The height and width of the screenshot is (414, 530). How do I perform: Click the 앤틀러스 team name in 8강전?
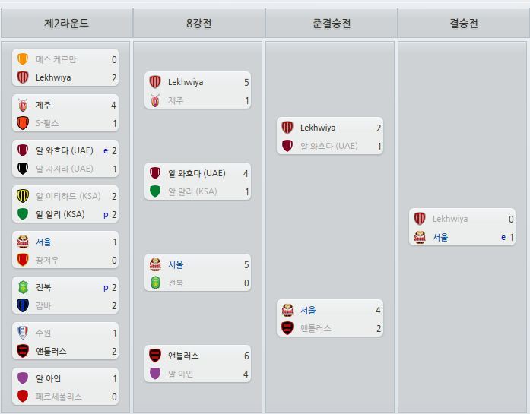point(183,356)
